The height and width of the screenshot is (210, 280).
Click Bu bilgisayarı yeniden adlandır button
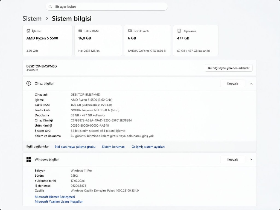tap(229, 68)
